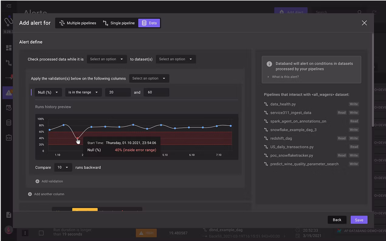
Task: Click redshift_dag pipeline name
Action: [x=281, y=138]
